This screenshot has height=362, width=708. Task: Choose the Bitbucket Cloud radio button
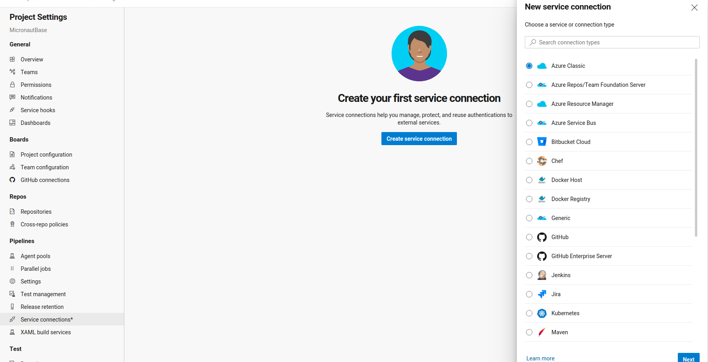pos(529,142)
